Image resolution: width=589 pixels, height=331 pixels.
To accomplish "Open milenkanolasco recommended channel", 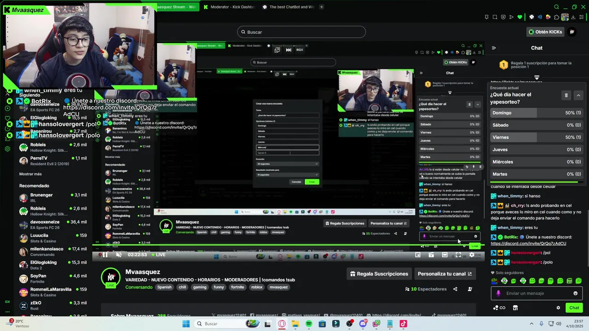I will tap(52, 251).
